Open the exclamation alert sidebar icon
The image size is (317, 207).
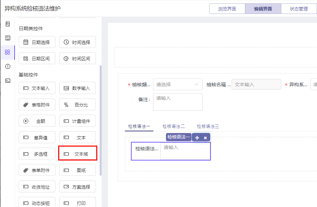point(8,67)
